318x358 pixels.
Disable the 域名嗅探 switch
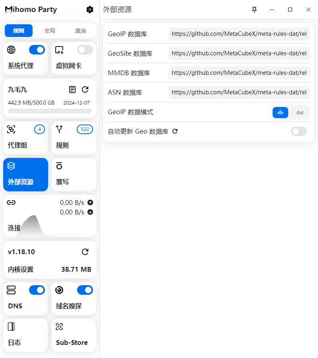[x=85, y=290]
